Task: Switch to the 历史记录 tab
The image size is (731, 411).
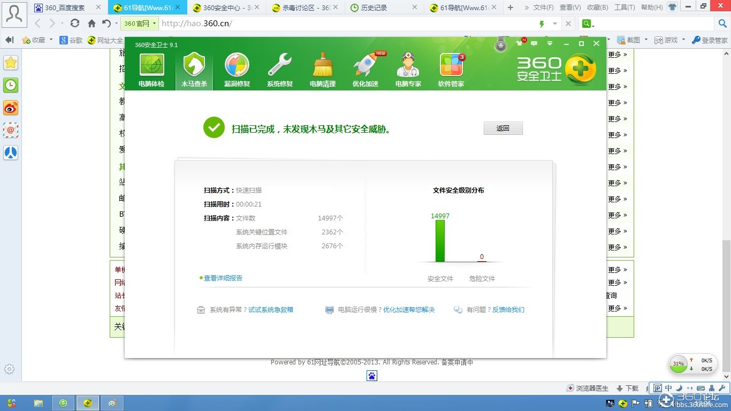Action: (385, 7)
